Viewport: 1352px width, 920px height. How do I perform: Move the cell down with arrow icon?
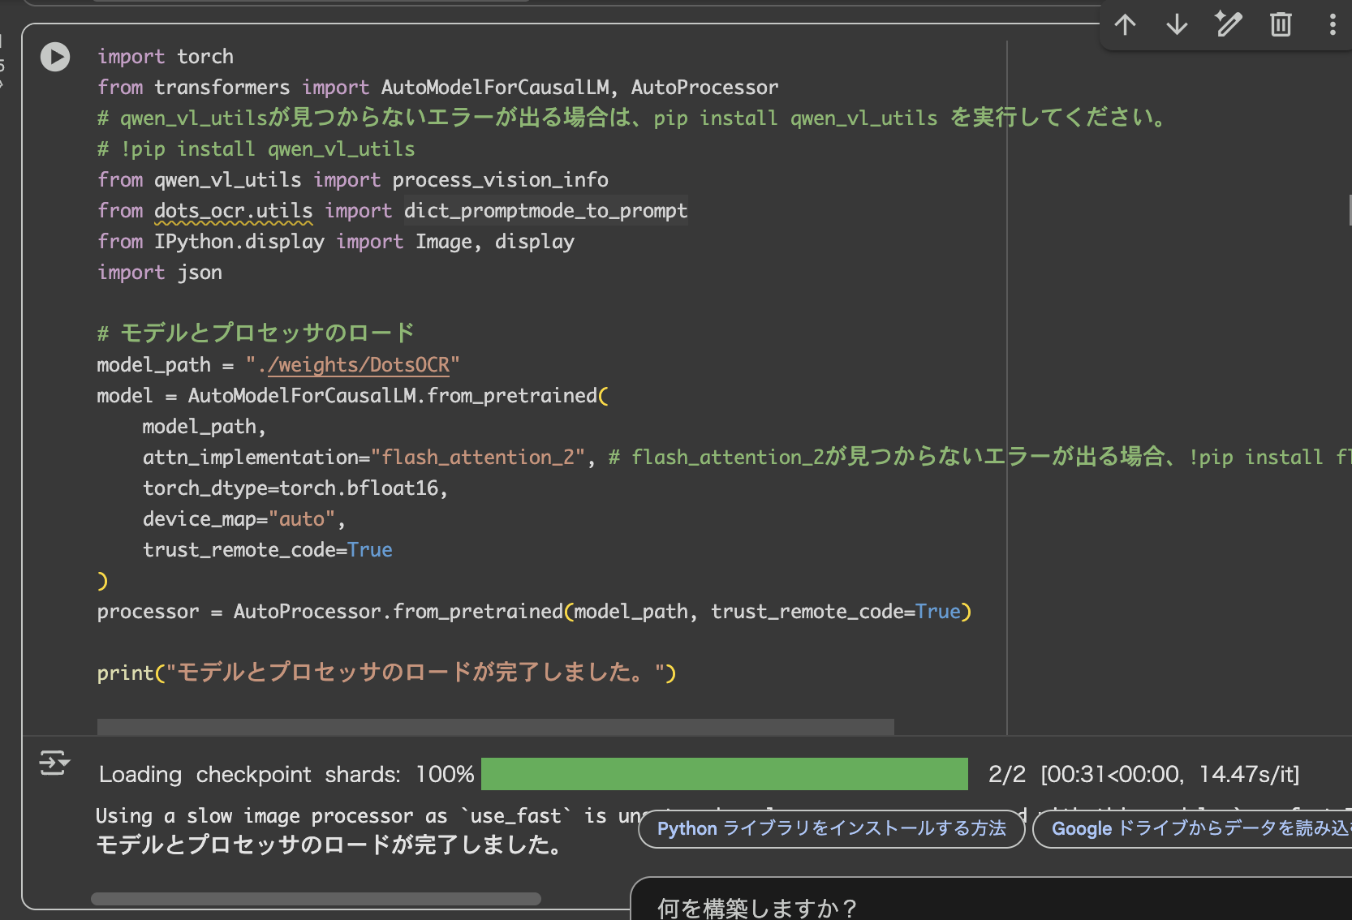coord(1177,25)
